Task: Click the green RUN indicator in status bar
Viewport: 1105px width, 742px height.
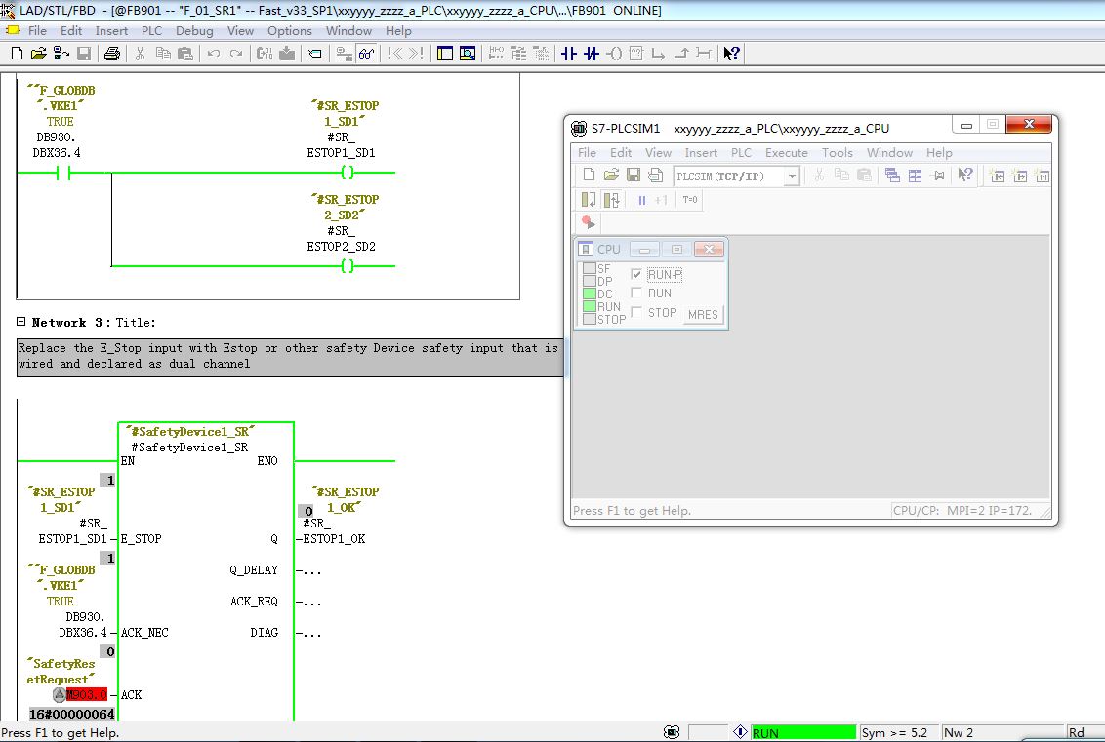Action: [x=802, y=733]
